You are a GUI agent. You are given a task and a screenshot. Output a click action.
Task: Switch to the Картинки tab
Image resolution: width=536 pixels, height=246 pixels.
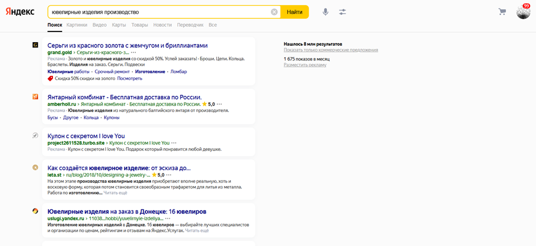(77, 25)
